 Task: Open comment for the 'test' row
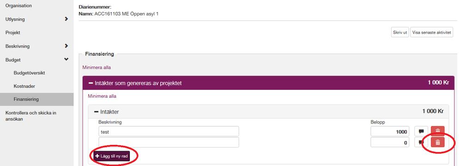point(421,131)
